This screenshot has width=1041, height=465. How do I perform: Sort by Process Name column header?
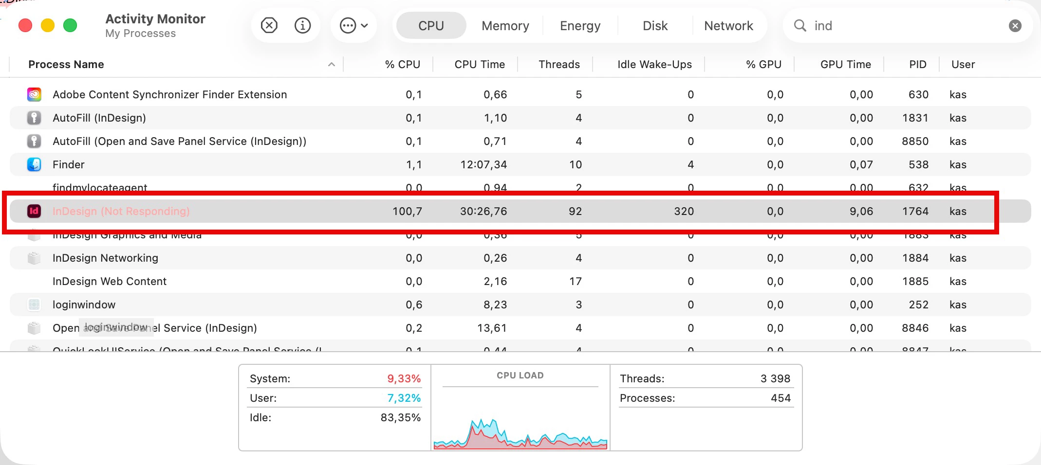[x=66, y=64]
